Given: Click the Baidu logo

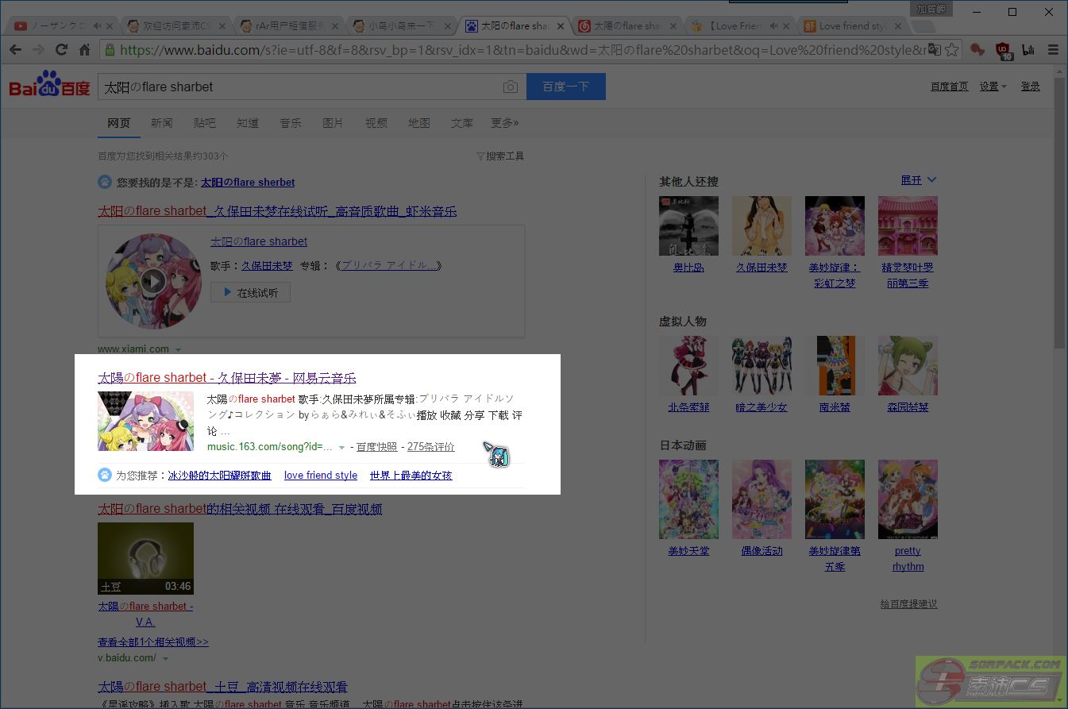Looking at the screenshot, I should coord(49,84).
